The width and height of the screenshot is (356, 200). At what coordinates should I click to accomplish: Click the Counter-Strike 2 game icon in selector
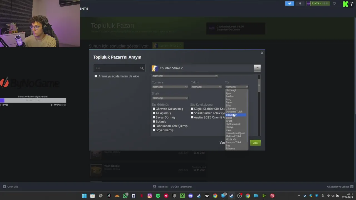155,68
